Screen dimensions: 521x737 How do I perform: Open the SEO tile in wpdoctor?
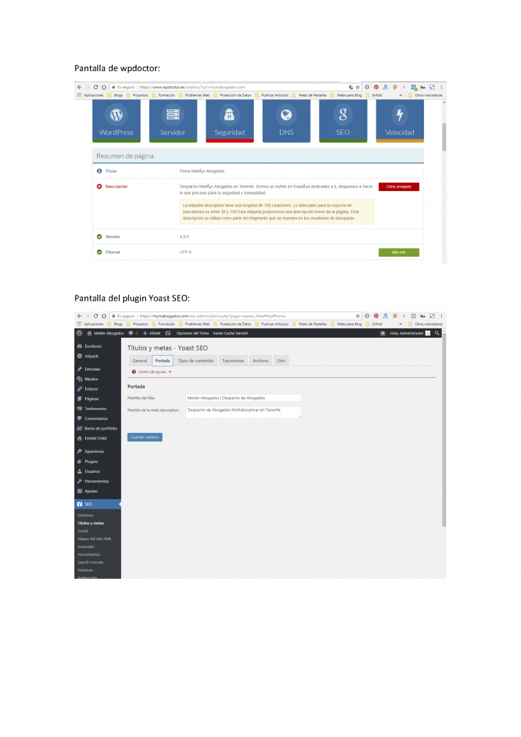point(343,121)
